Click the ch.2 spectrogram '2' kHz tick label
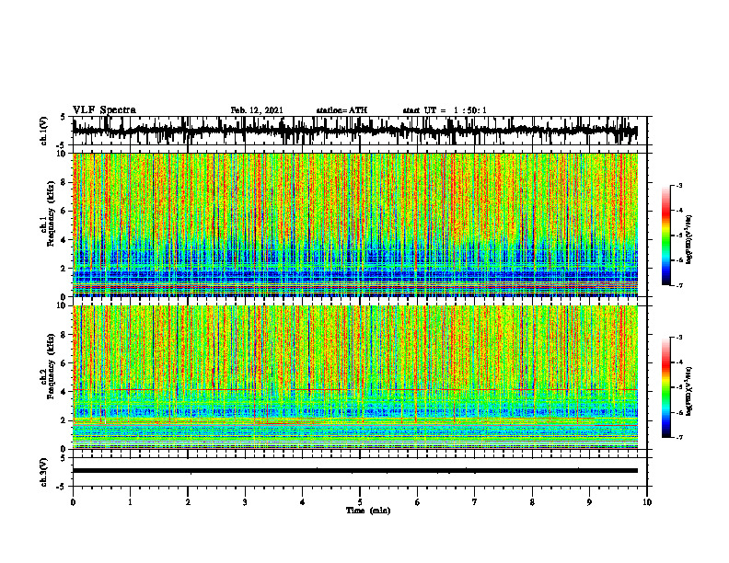Screen dimensions: 729x563 (x=64, y=420)
